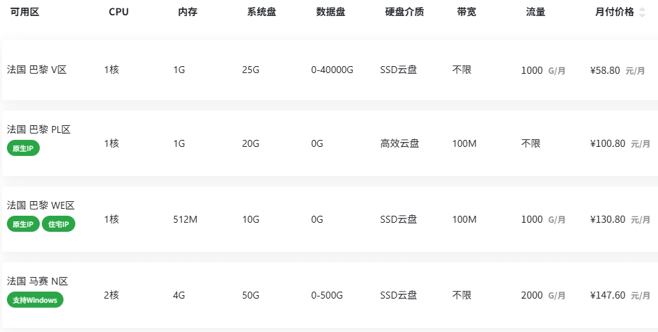This screenshot has width=658, height=332.
Task: Click the 带宽 column header
Action: coord(466,13)
